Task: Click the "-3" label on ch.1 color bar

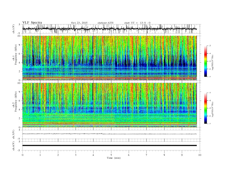Action: 209,46
